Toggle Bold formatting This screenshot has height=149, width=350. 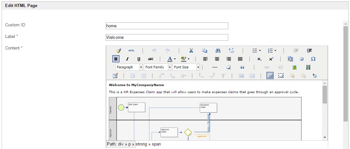point(116,59)
